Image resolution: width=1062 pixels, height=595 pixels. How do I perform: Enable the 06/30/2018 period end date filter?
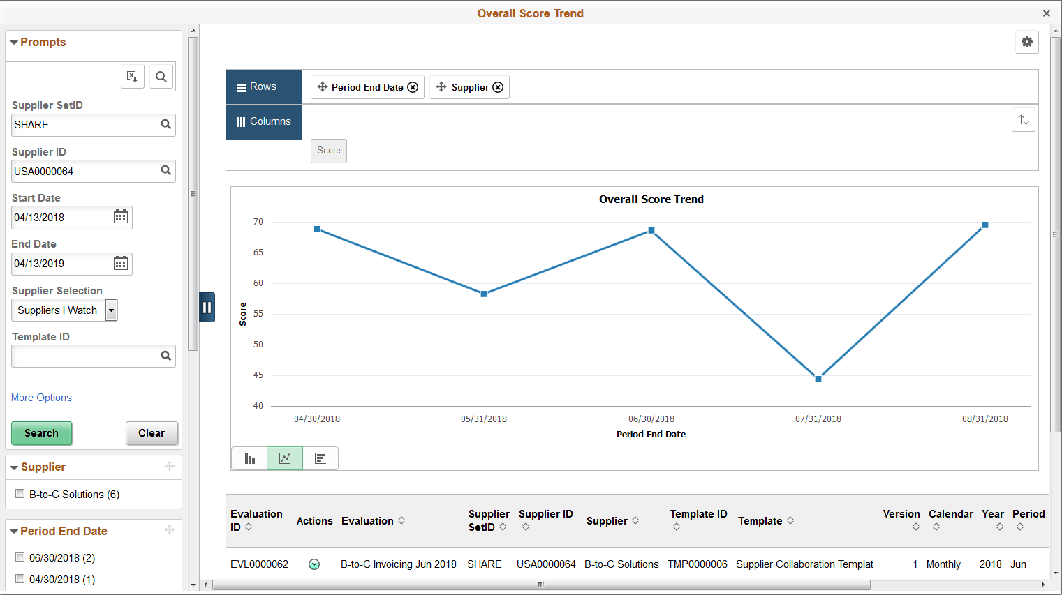point(20,557)
